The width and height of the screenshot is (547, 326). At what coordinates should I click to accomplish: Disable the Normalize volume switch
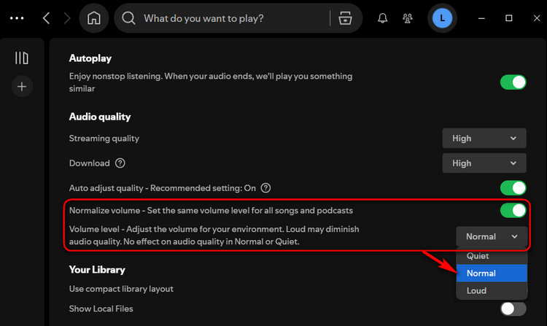513,210
